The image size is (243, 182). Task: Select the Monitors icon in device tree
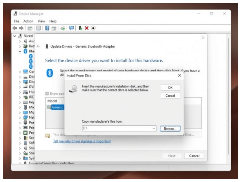coord(25,112)
